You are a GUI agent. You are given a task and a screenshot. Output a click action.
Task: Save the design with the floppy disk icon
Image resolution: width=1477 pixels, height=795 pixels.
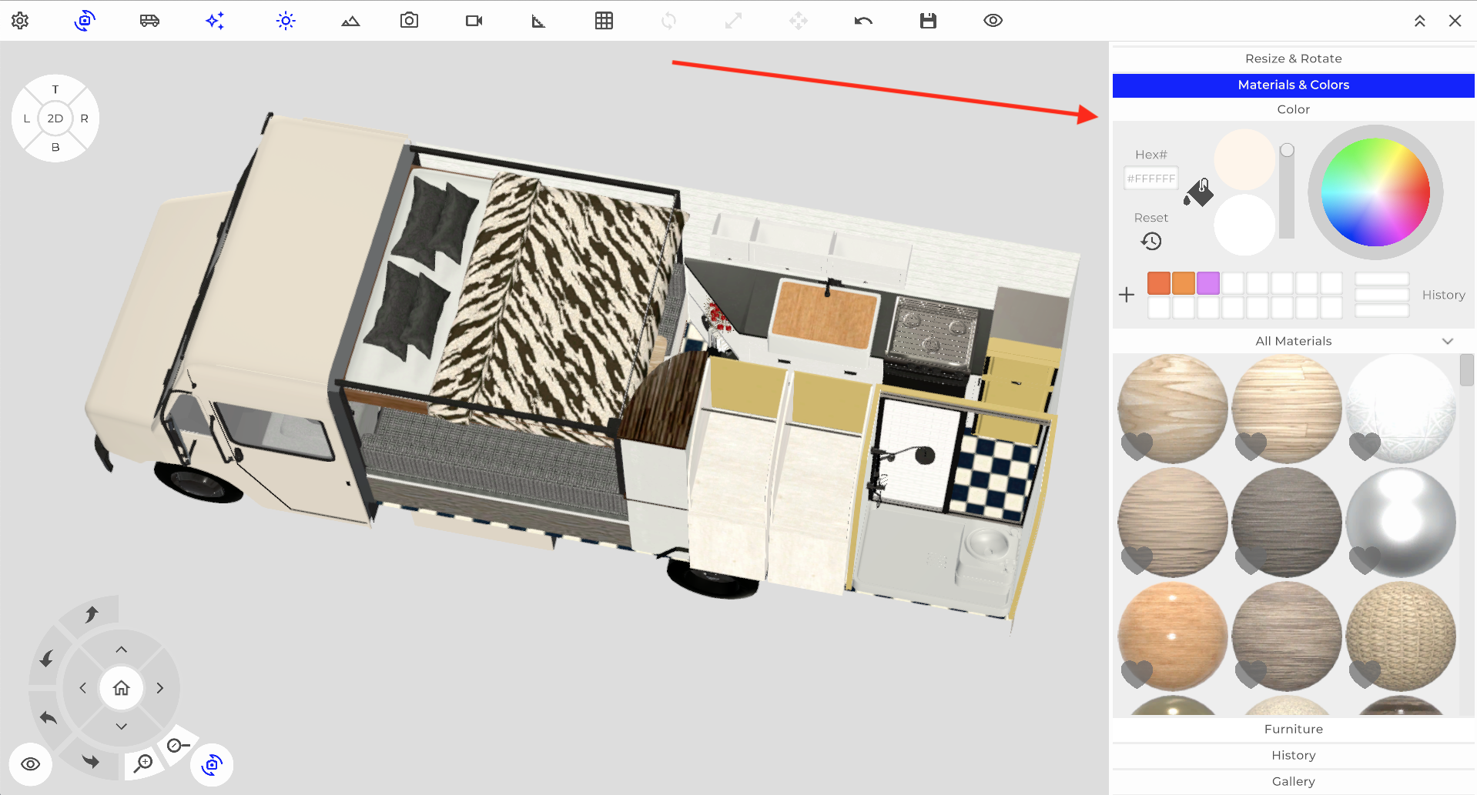[x=928, y=21]
